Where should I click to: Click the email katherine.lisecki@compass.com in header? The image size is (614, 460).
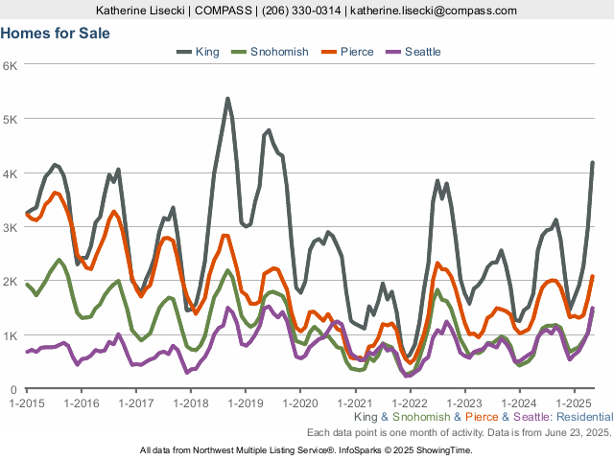[433, 11]
